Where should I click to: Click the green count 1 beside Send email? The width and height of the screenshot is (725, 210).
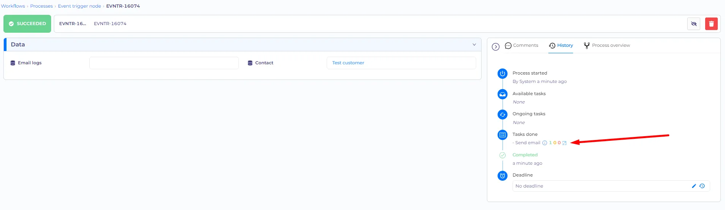(x=550, y=143)
